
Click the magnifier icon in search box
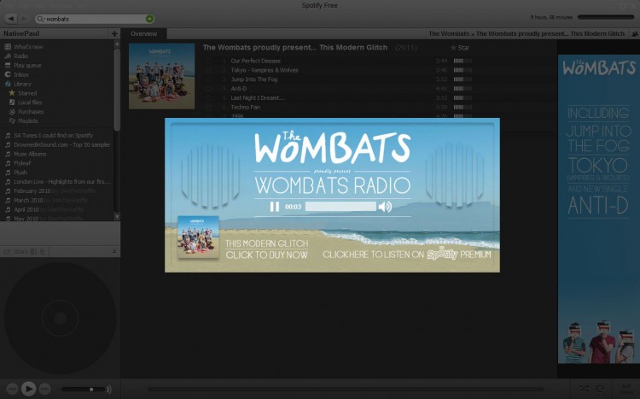pos(40,19)
